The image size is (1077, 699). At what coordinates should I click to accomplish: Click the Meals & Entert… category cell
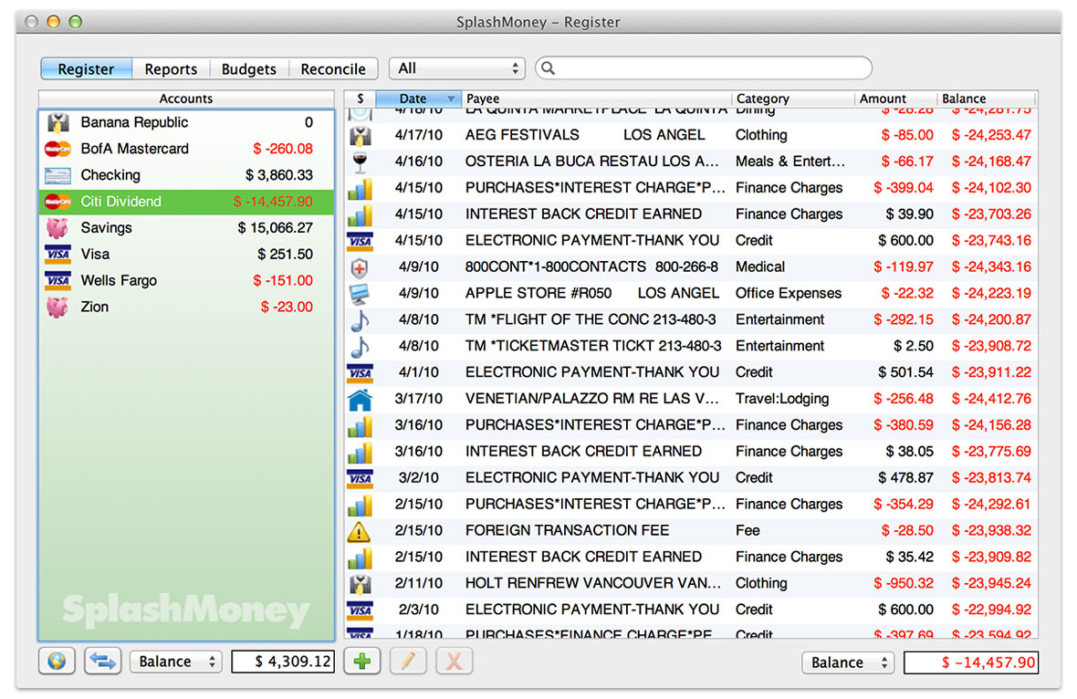pyautogui.click(x=790, y=162)
